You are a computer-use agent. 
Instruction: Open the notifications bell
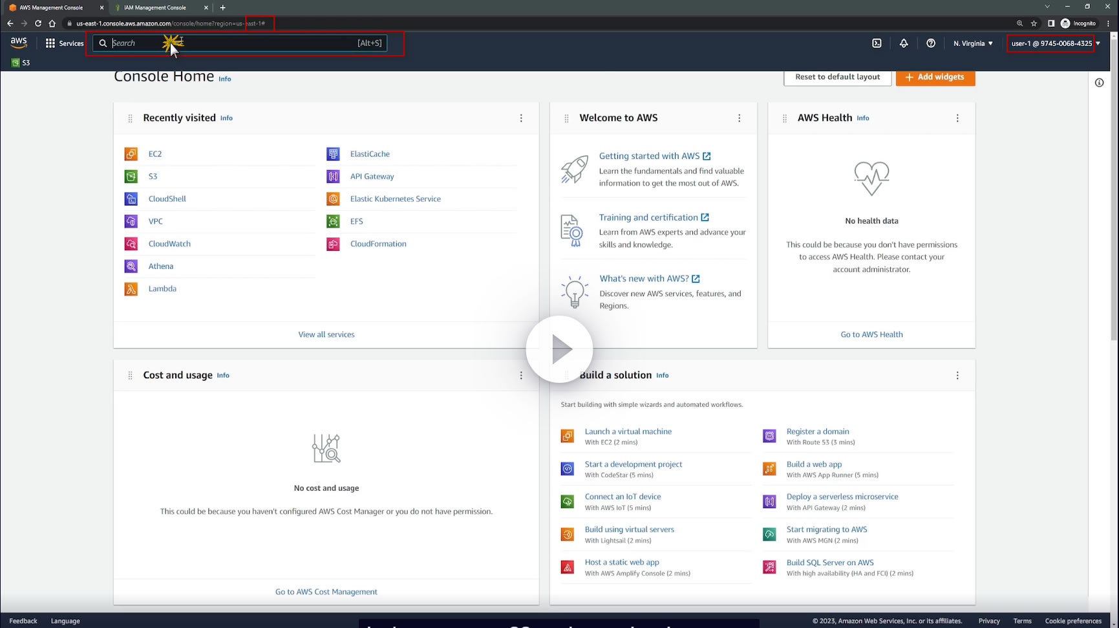tap(904, 43)
